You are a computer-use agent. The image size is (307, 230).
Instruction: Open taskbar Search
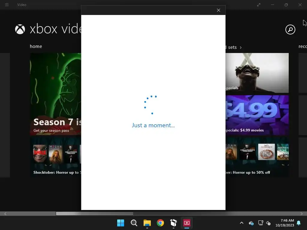(134, 223)
